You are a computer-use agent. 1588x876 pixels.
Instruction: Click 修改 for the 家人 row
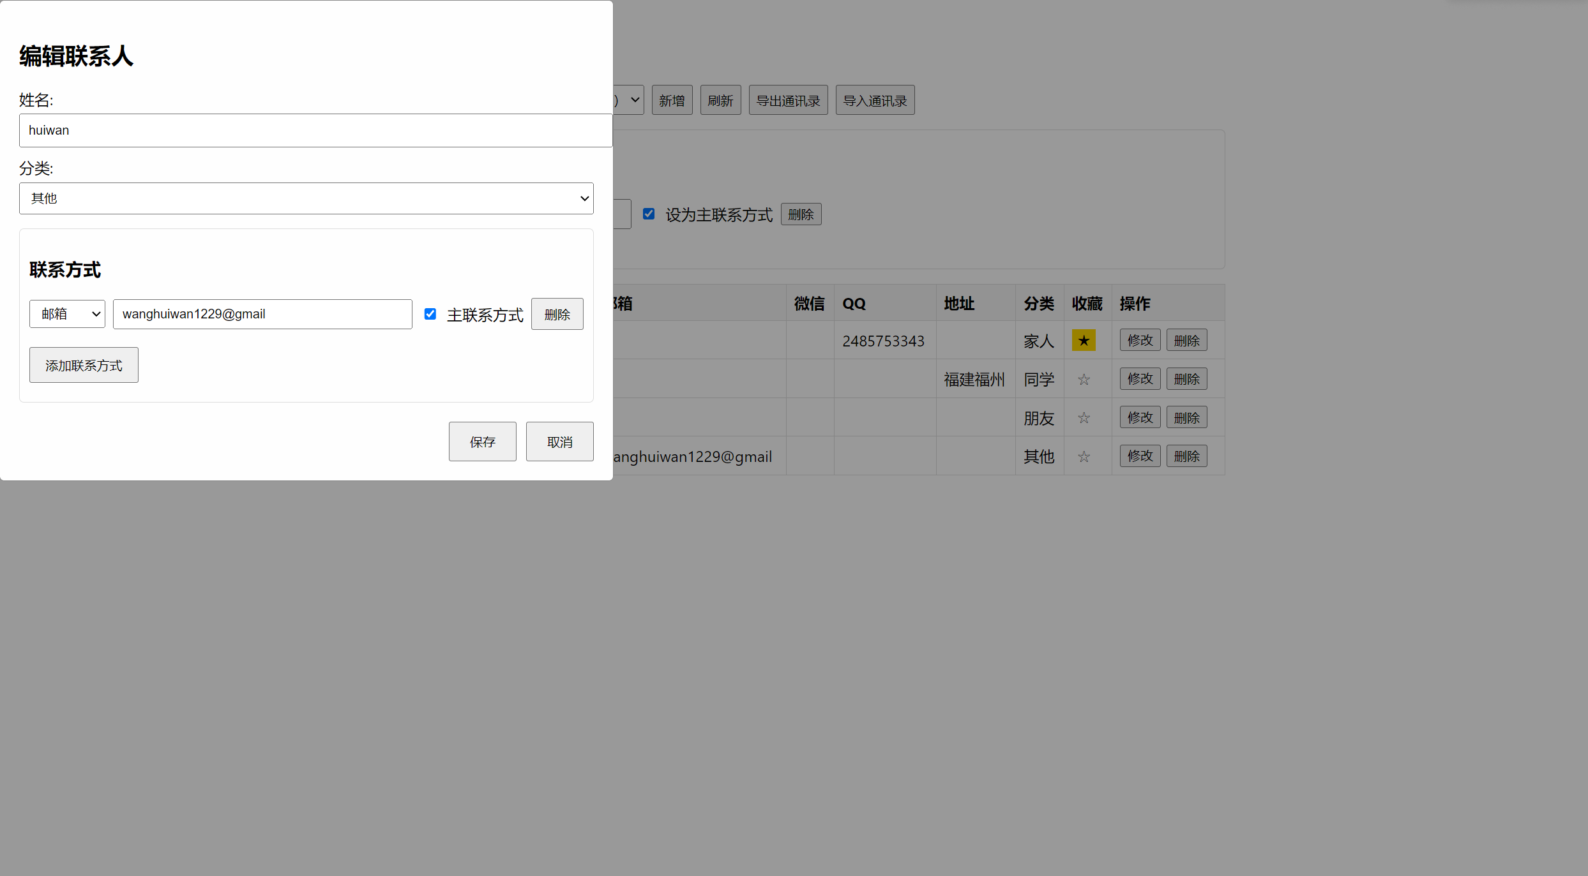tap(1140, 340)
